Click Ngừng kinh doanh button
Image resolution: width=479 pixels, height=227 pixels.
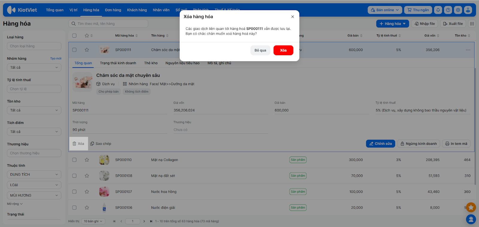(419, 144)
